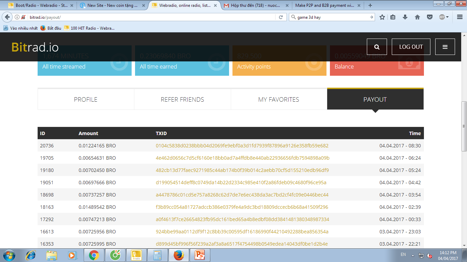Go to the Firefox home page
This screenshot has width=467, height=262.
(x=417, y=17)
